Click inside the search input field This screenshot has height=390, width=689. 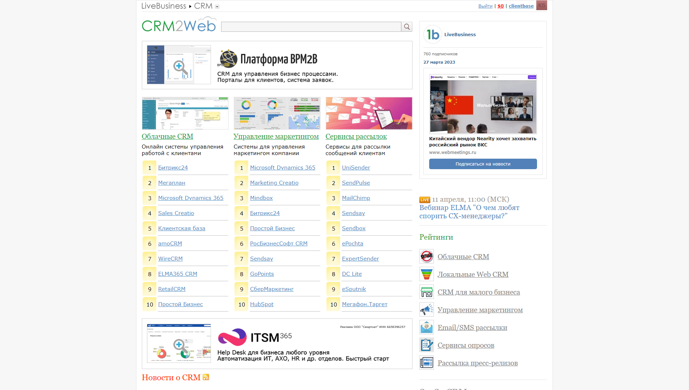point(311,27)
